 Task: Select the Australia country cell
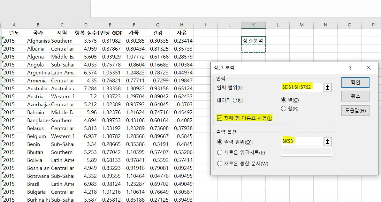(x=38, y=88)
